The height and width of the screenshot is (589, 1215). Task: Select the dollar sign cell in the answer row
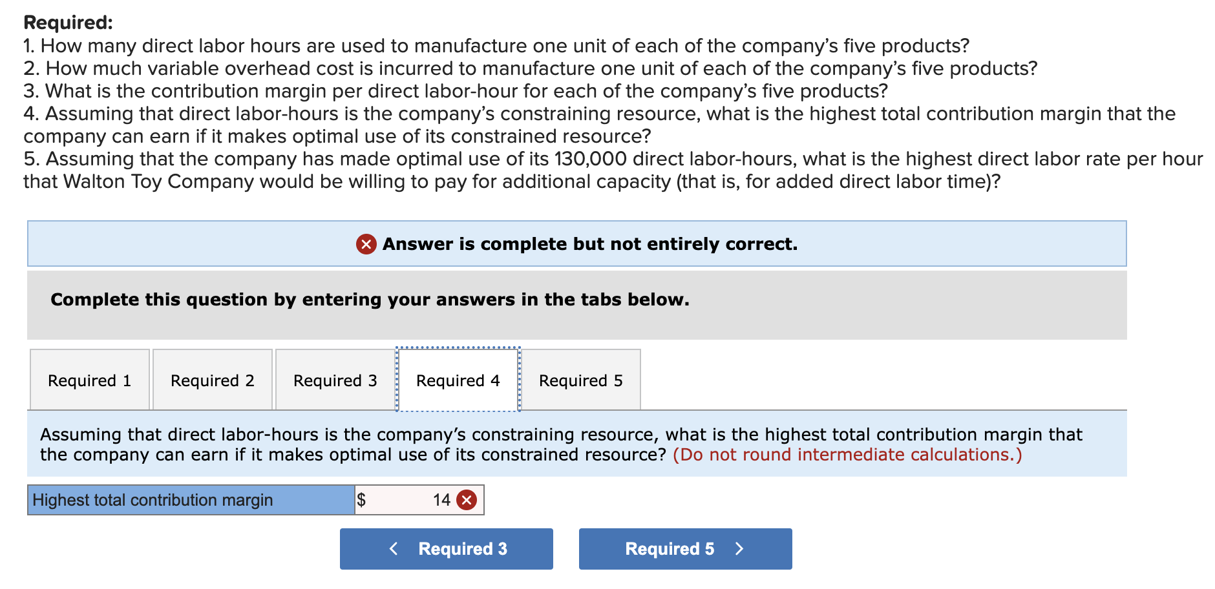point(363,499)
